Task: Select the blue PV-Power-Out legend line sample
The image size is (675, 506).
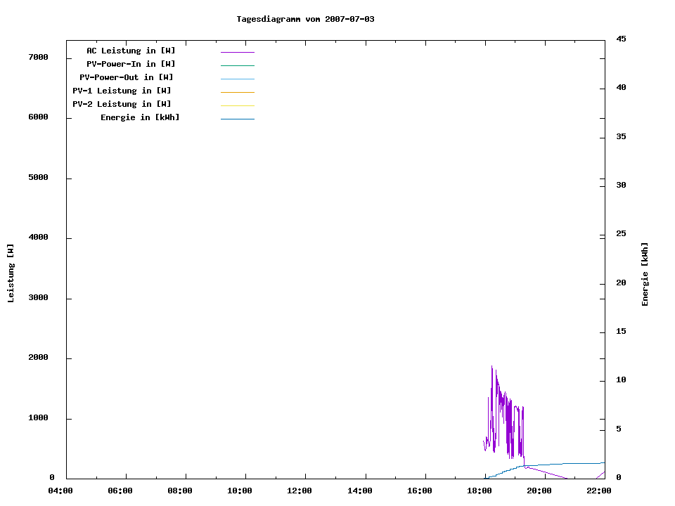Action: [x=237, y=79]
